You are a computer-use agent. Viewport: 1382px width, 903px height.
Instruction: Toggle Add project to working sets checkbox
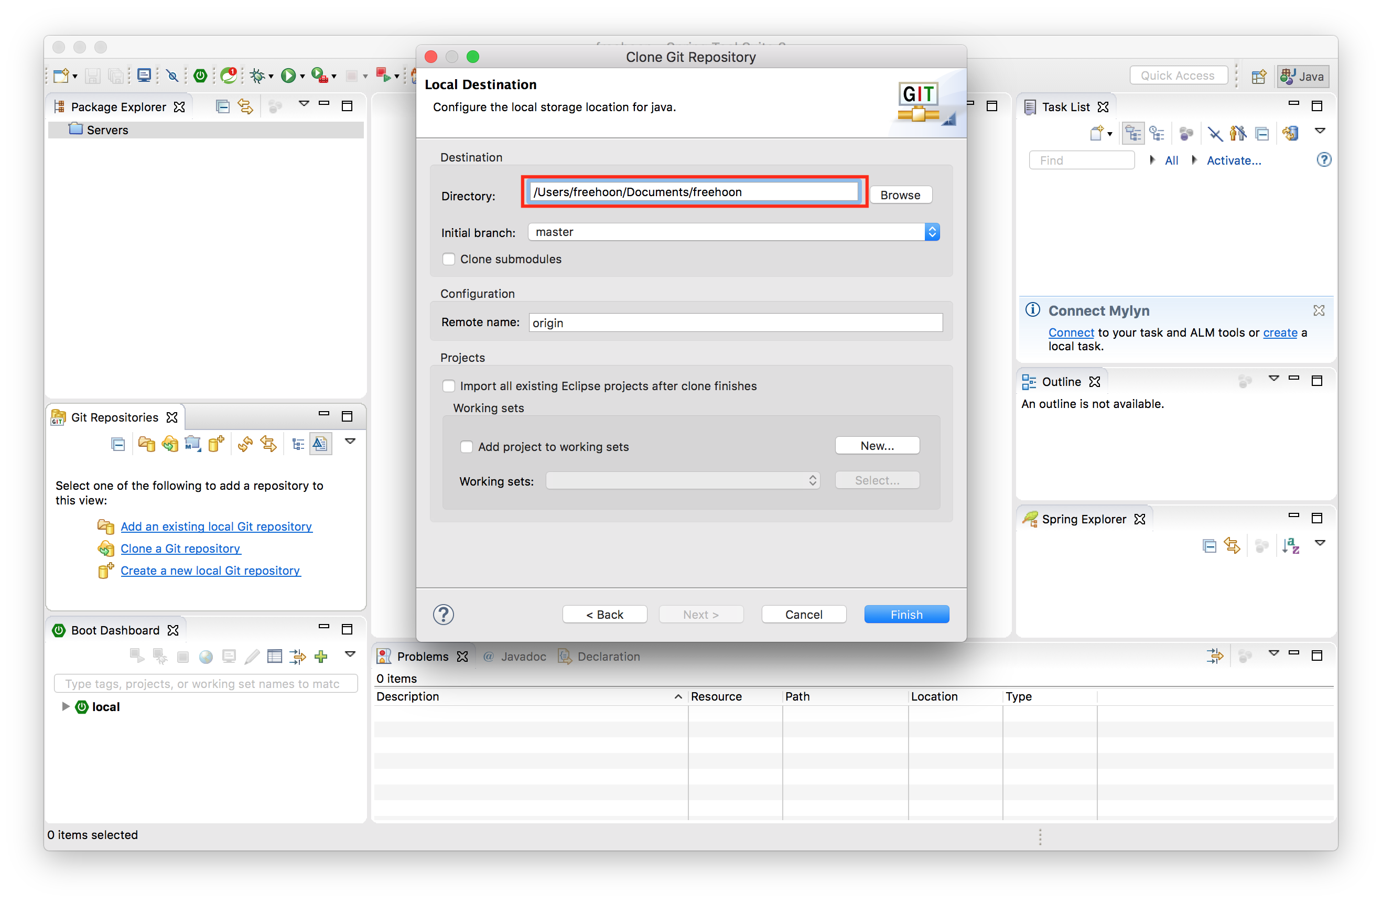pos(466,447)
